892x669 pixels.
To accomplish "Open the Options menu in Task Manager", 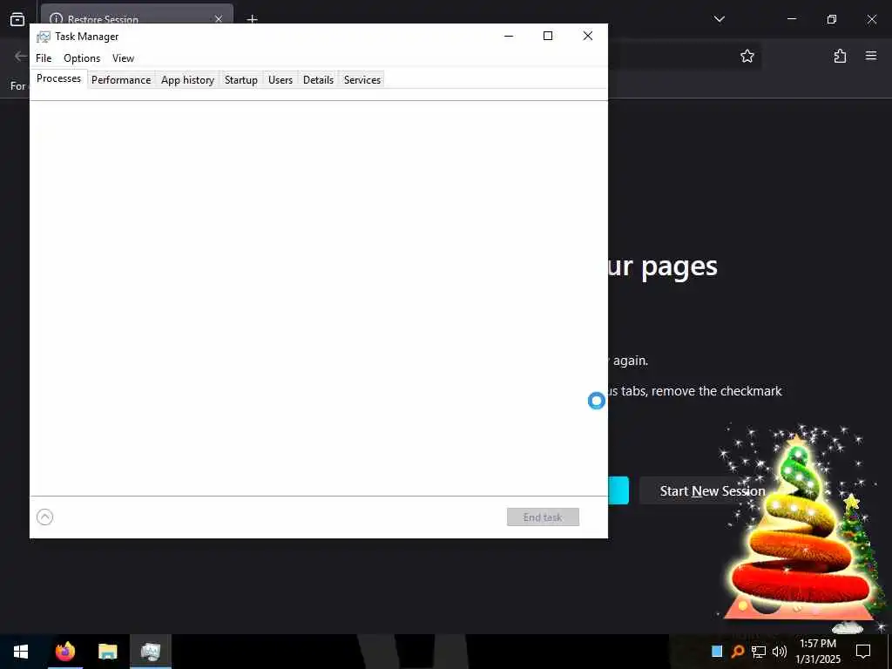I will (x=82, y=58).
